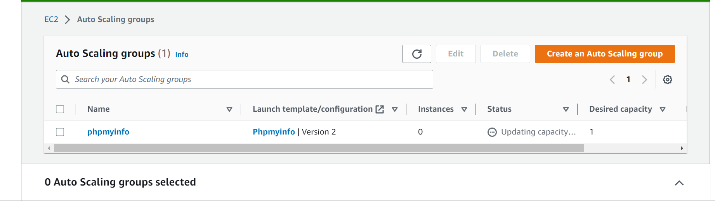Screen dimensions: 715x201
Task: Go to previous page arrow
Action: tap(612, 80)
